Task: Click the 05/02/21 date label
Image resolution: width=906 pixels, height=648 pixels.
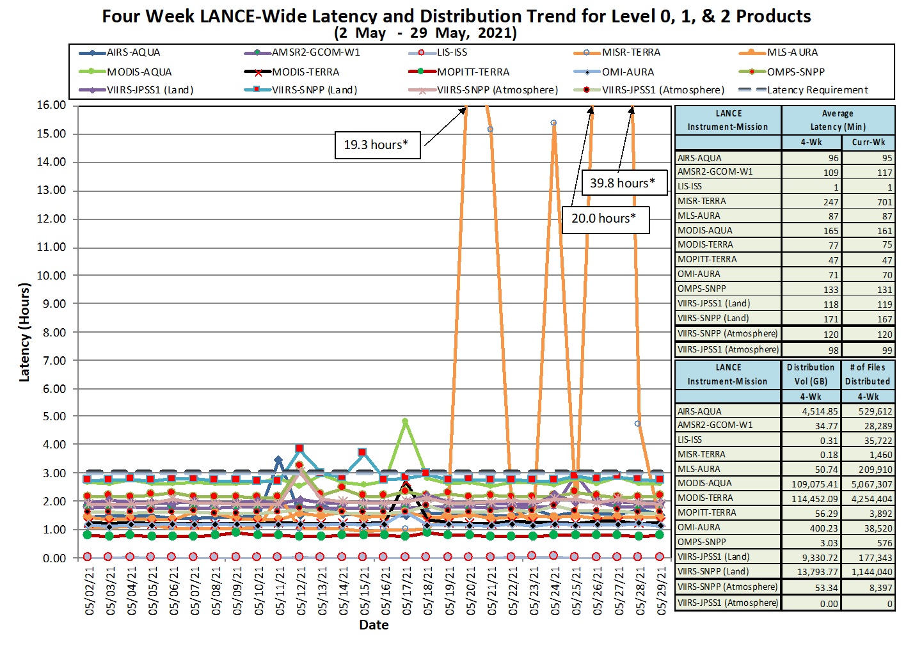Action: pyautogui.click(x=89, y=590)
